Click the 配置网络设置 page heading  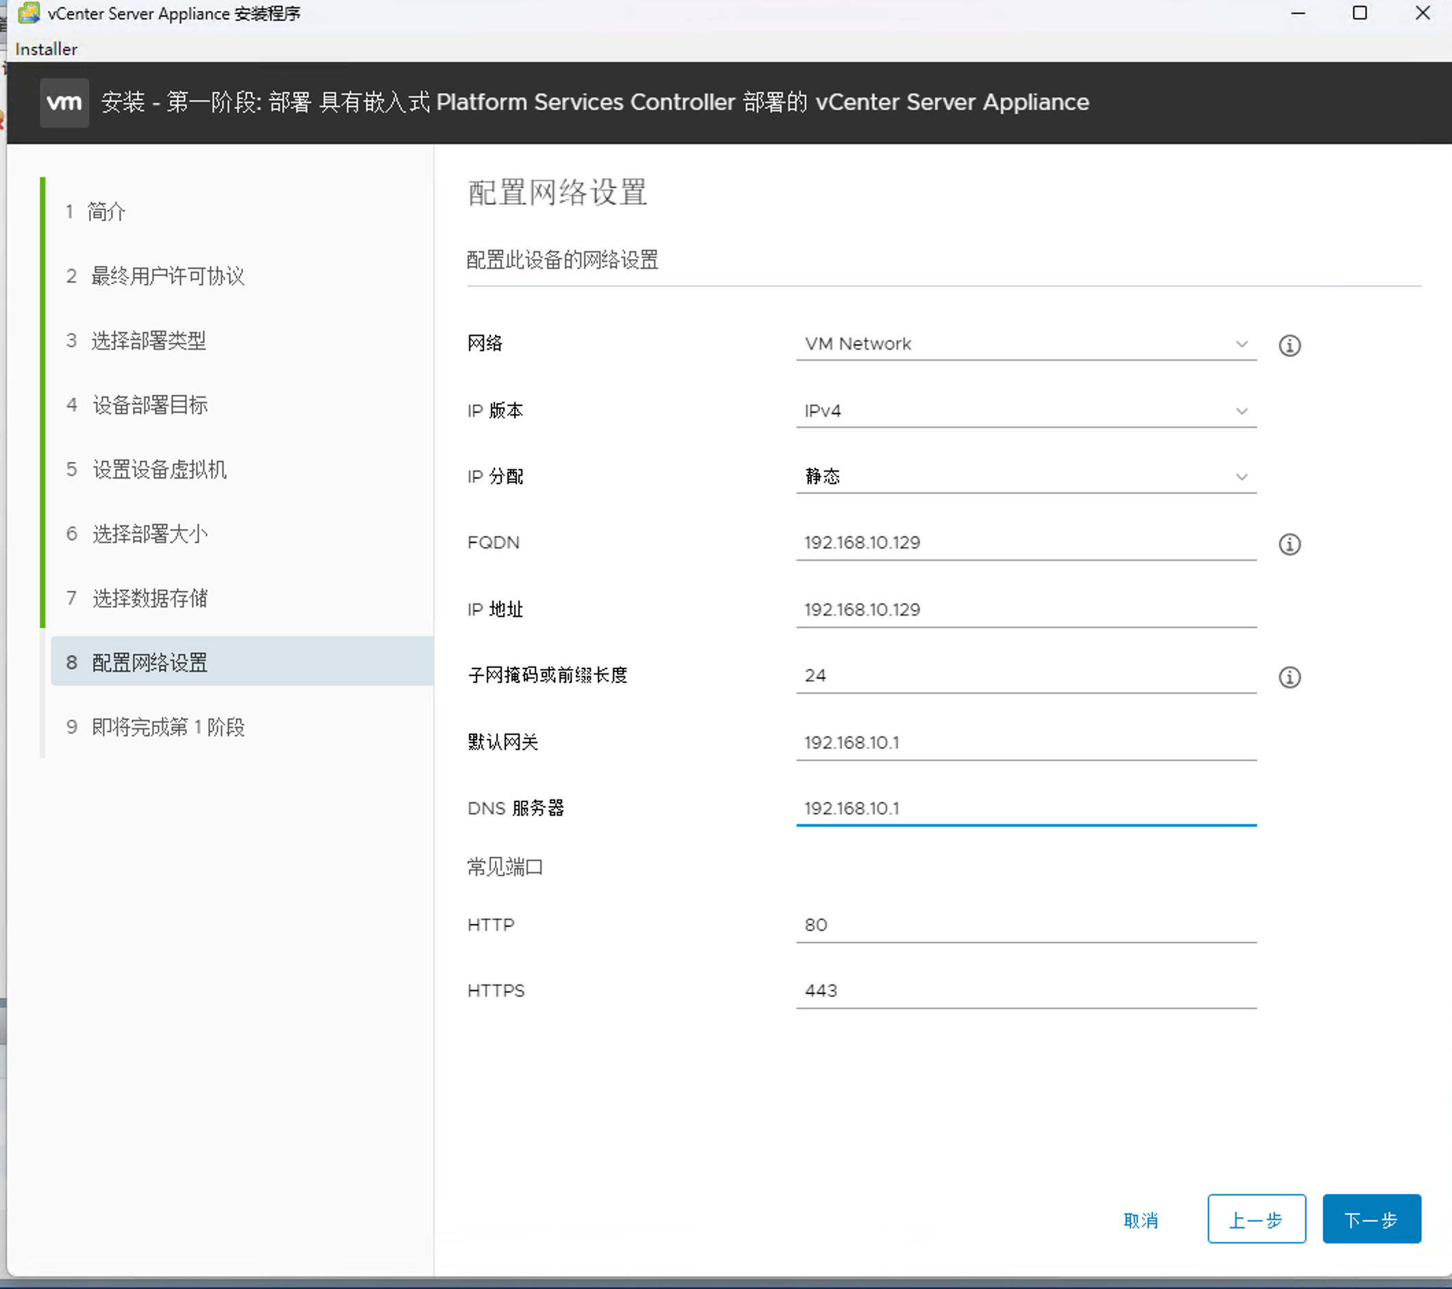(x=557, y=193)
